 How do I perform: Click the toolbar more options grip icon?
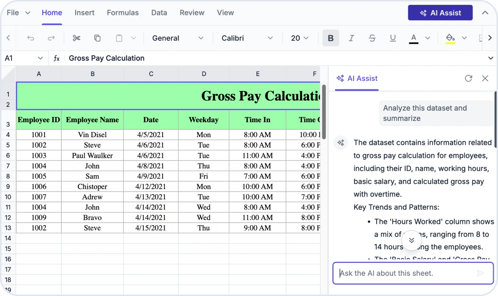click(480, 38)
